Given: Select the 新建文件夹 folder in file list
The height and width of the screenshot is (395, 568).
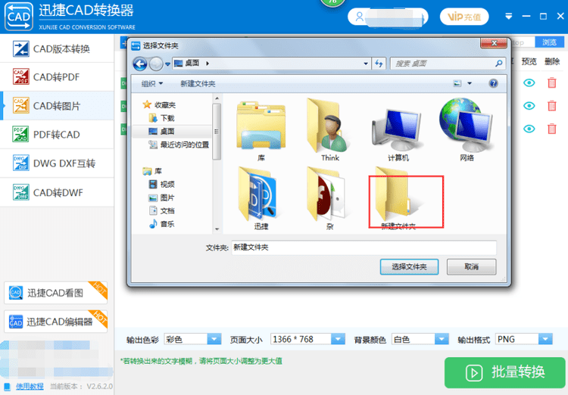Looking at the screenshot, I should [398, 198].
